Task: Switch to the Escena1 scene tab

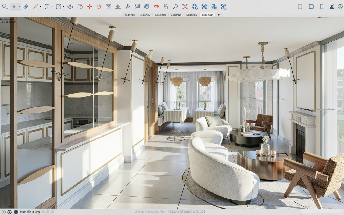Action: click(x=130, y=15)
